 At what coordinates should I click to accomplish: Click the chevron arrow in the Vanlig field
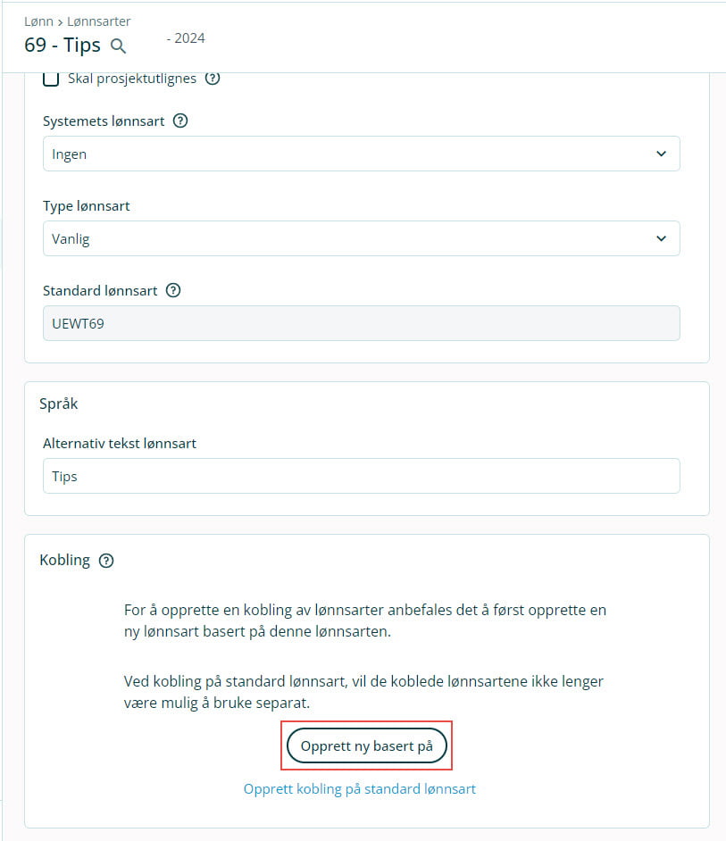pyautogui.click(x=661, y=238)
